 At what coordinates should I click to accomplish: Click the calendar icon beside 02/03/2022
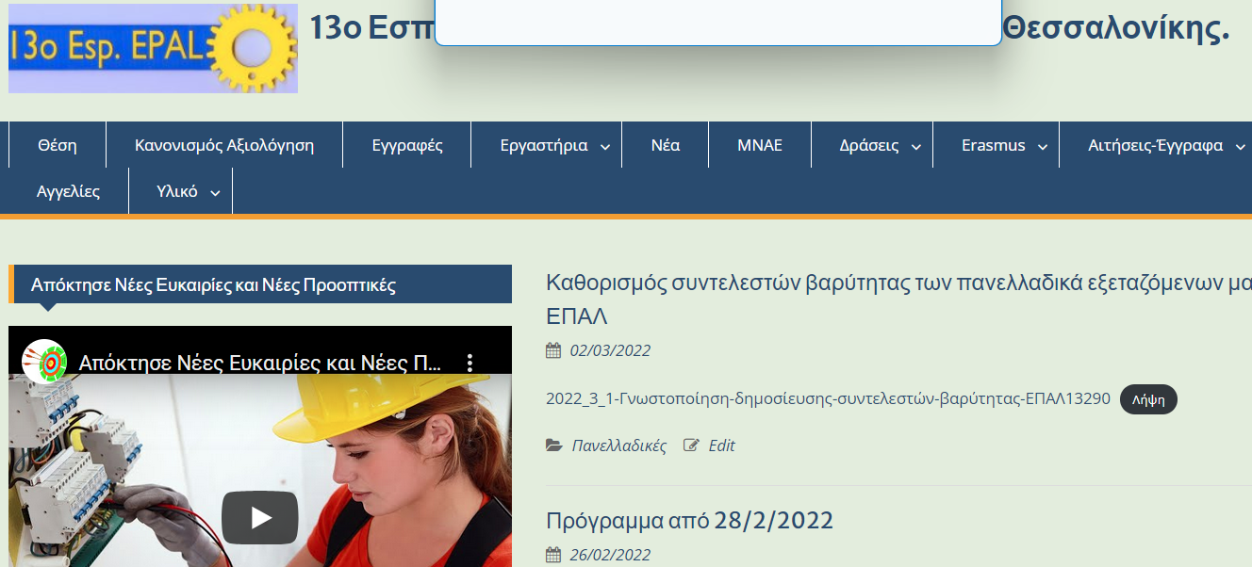tap(553, 350)
